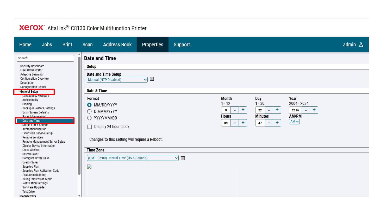Click the Day value field
This screenshot has height=203, width=386.
(x=260, y=110)
